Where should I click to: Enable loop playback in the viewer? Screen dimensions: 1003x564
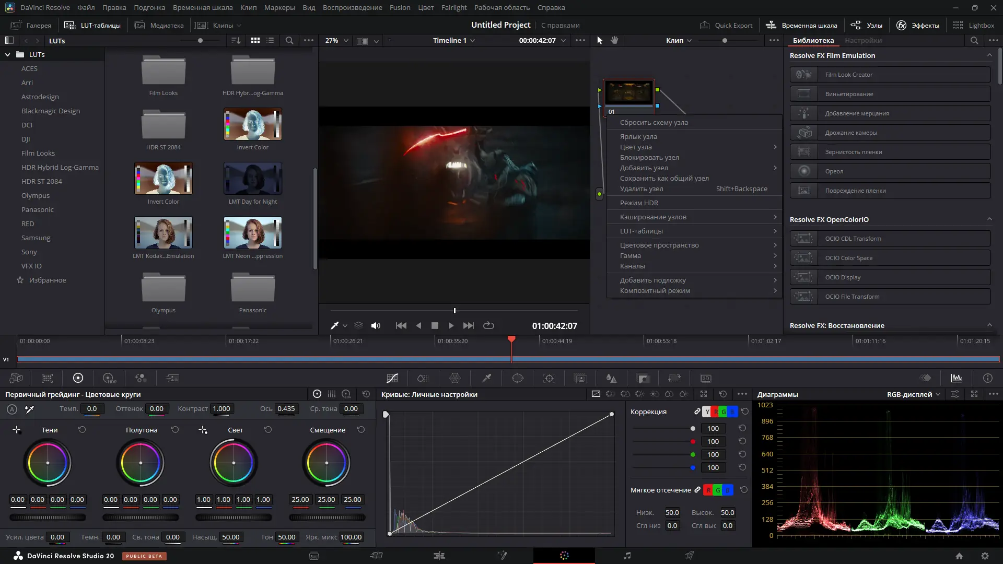pos(488,325)
